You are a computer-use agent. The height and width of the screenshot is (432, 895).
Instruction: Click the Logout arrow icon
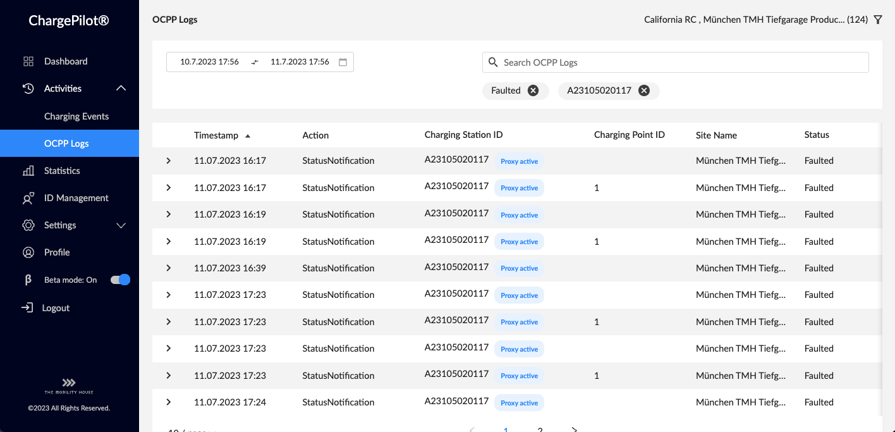[27, 308]
